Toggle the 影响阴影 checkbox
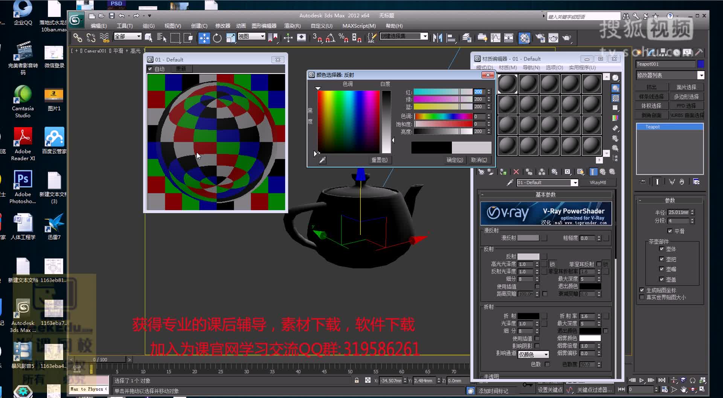The width and height of the screenshot is (723, 398). [x=537, y=346]
